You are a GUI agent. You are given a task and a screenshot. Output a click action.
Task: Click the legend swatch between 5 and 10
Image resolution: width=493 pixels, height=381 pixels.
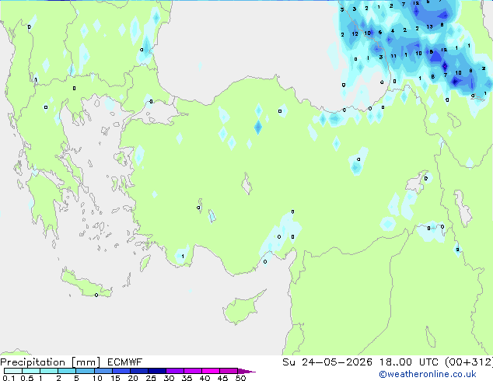coord(85,371)
